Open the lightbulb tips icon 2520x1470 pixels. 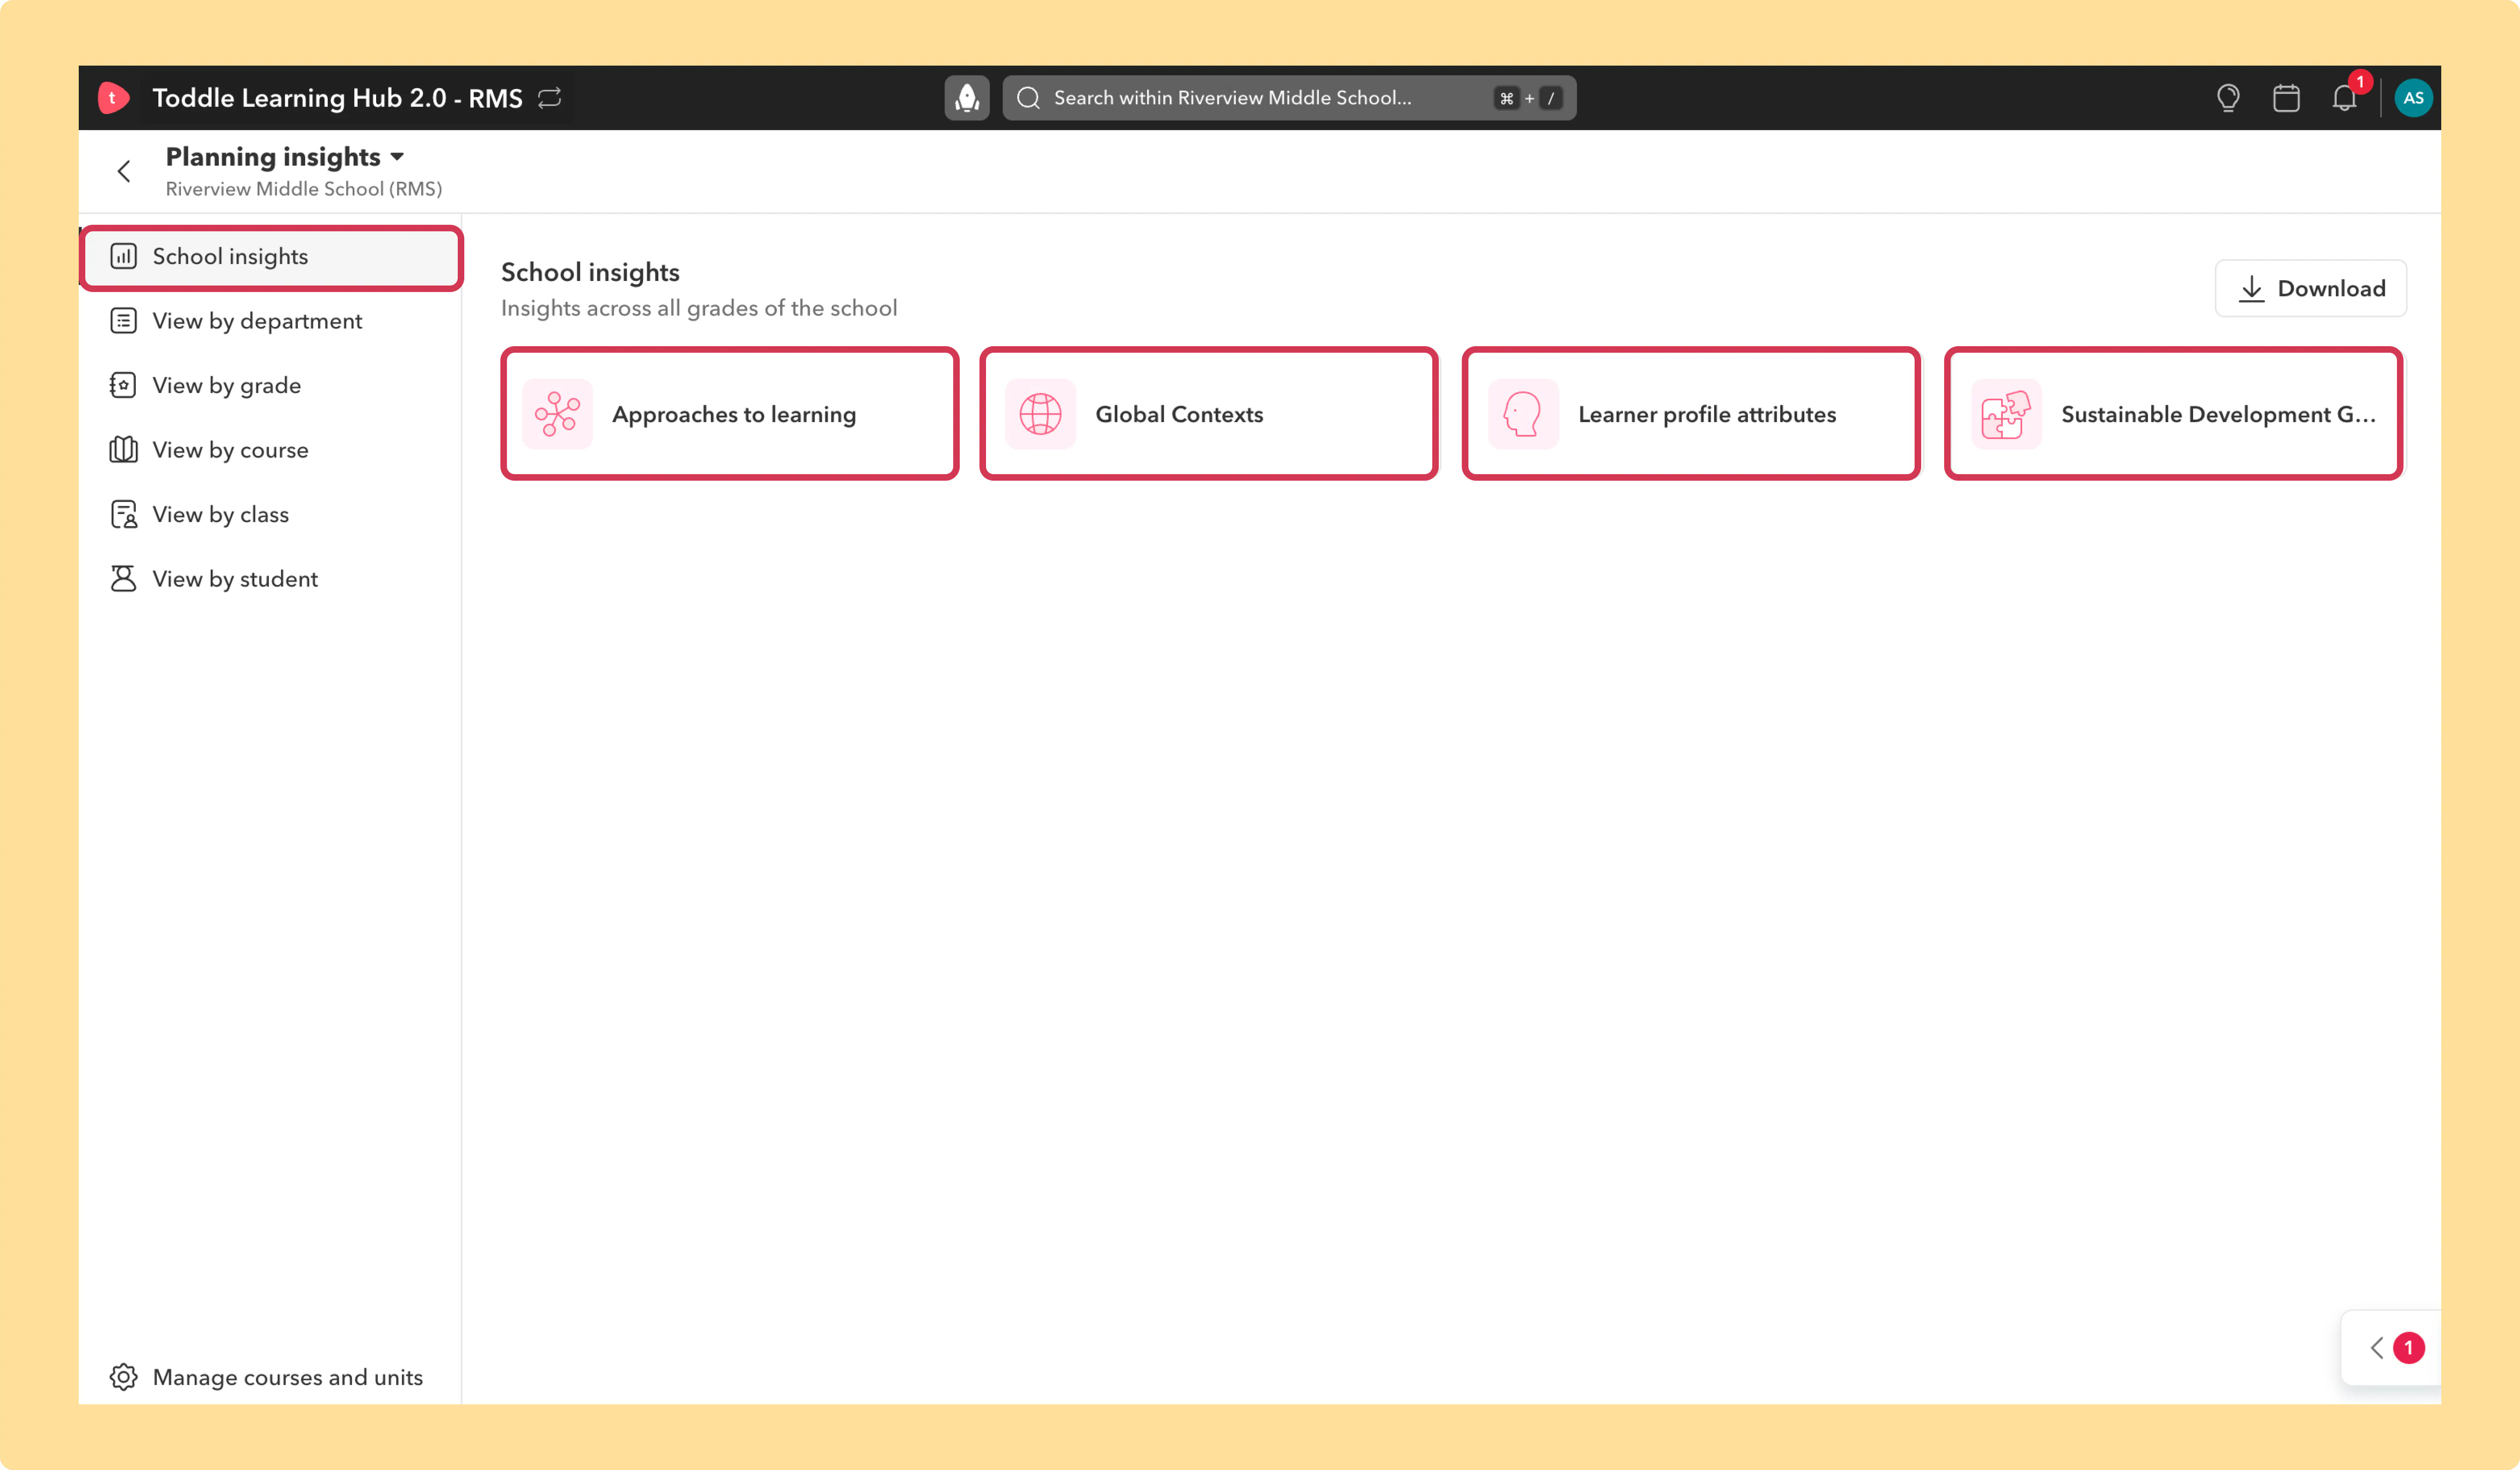point(2228,98)
